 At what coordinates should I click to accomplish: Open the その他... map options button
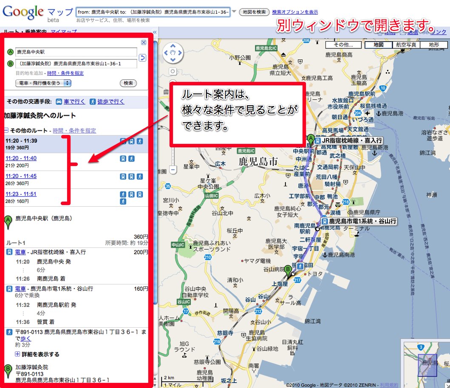point(343,45)
